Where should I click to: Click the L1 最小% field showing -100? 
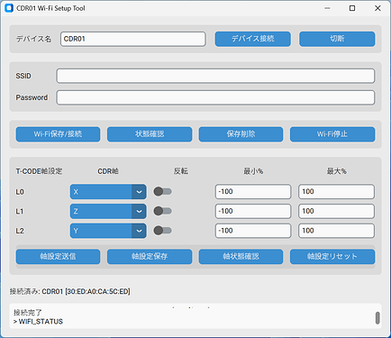(253, 211)
